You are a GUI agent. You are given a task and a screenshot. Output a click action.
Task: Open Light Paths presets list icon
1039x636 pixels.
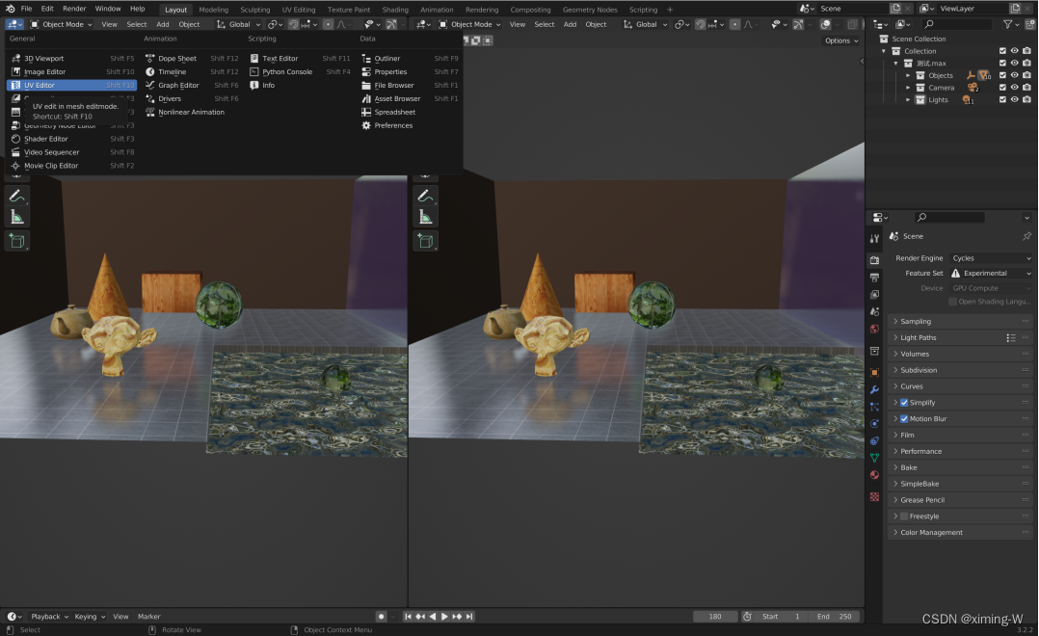tap(1011, 338)
